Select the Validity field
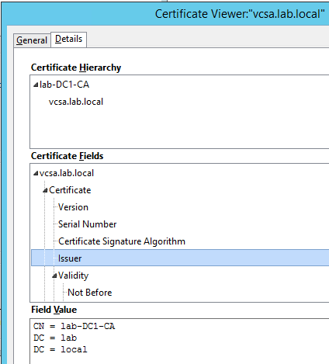329x364 pixels. (x=73, y=276)
